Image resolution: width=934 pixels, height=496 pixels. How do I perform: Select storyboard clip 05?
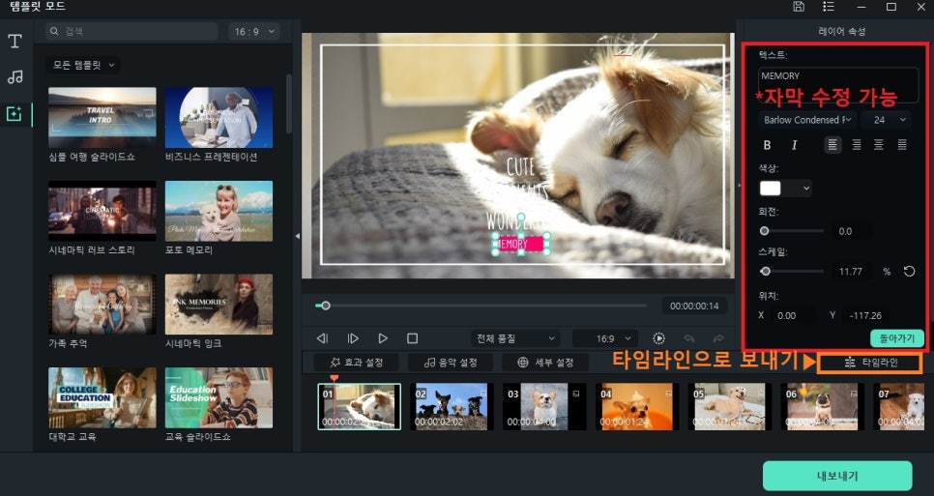point(728,407)
